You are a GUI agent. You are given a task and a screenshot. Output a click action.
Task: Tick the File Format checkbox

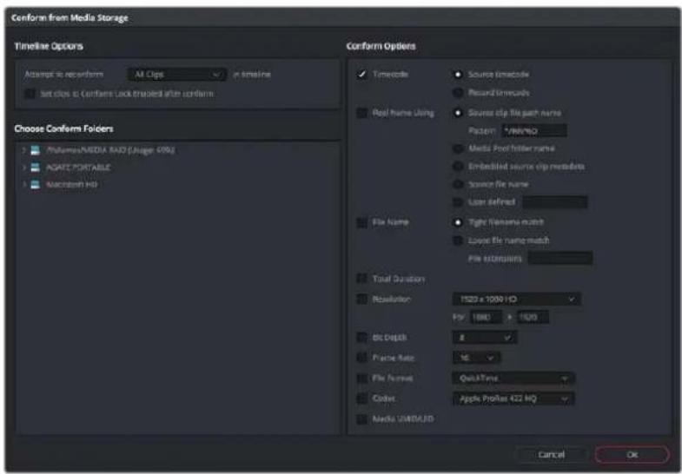362,378
